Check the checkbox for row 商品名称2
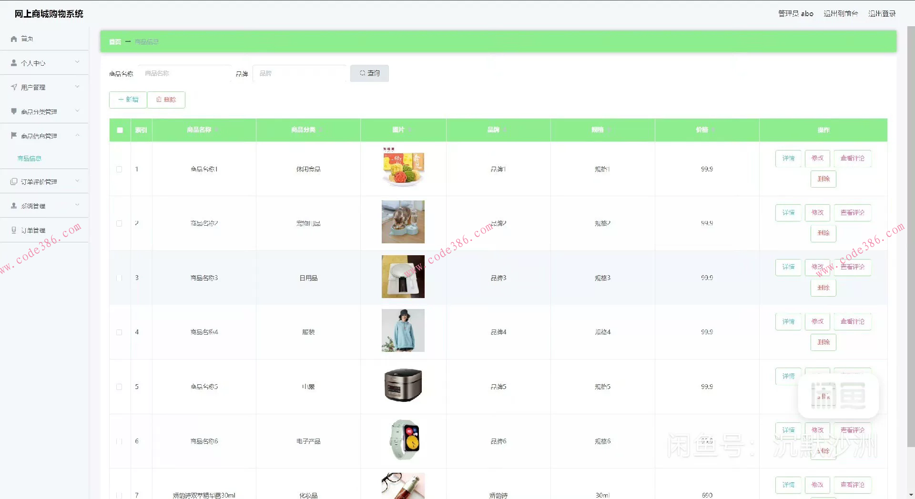Screen dimensions: 915x499 click(119, 223)
